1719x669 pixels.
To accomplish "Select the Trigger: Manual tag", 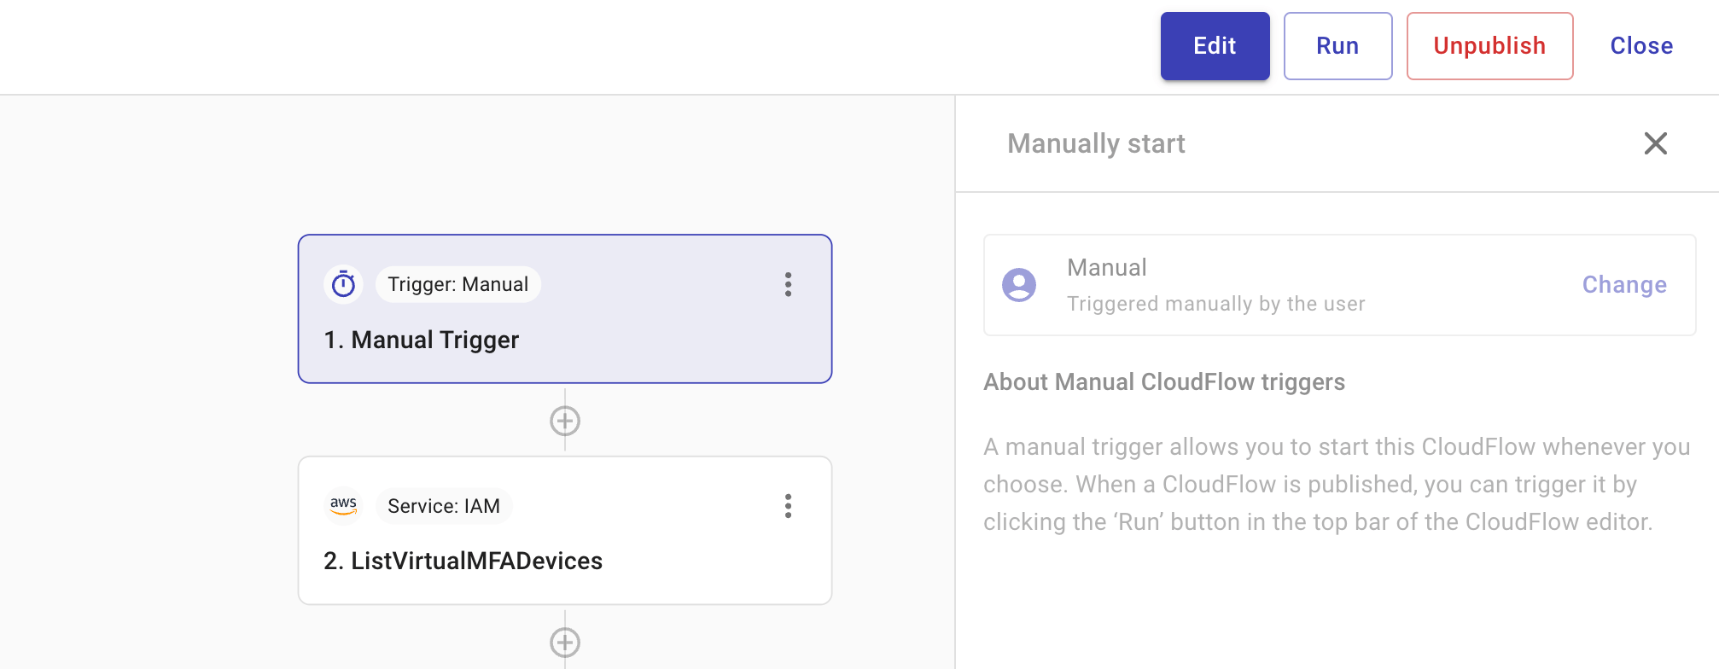I will pyautogui.click(x=457, y=284).
